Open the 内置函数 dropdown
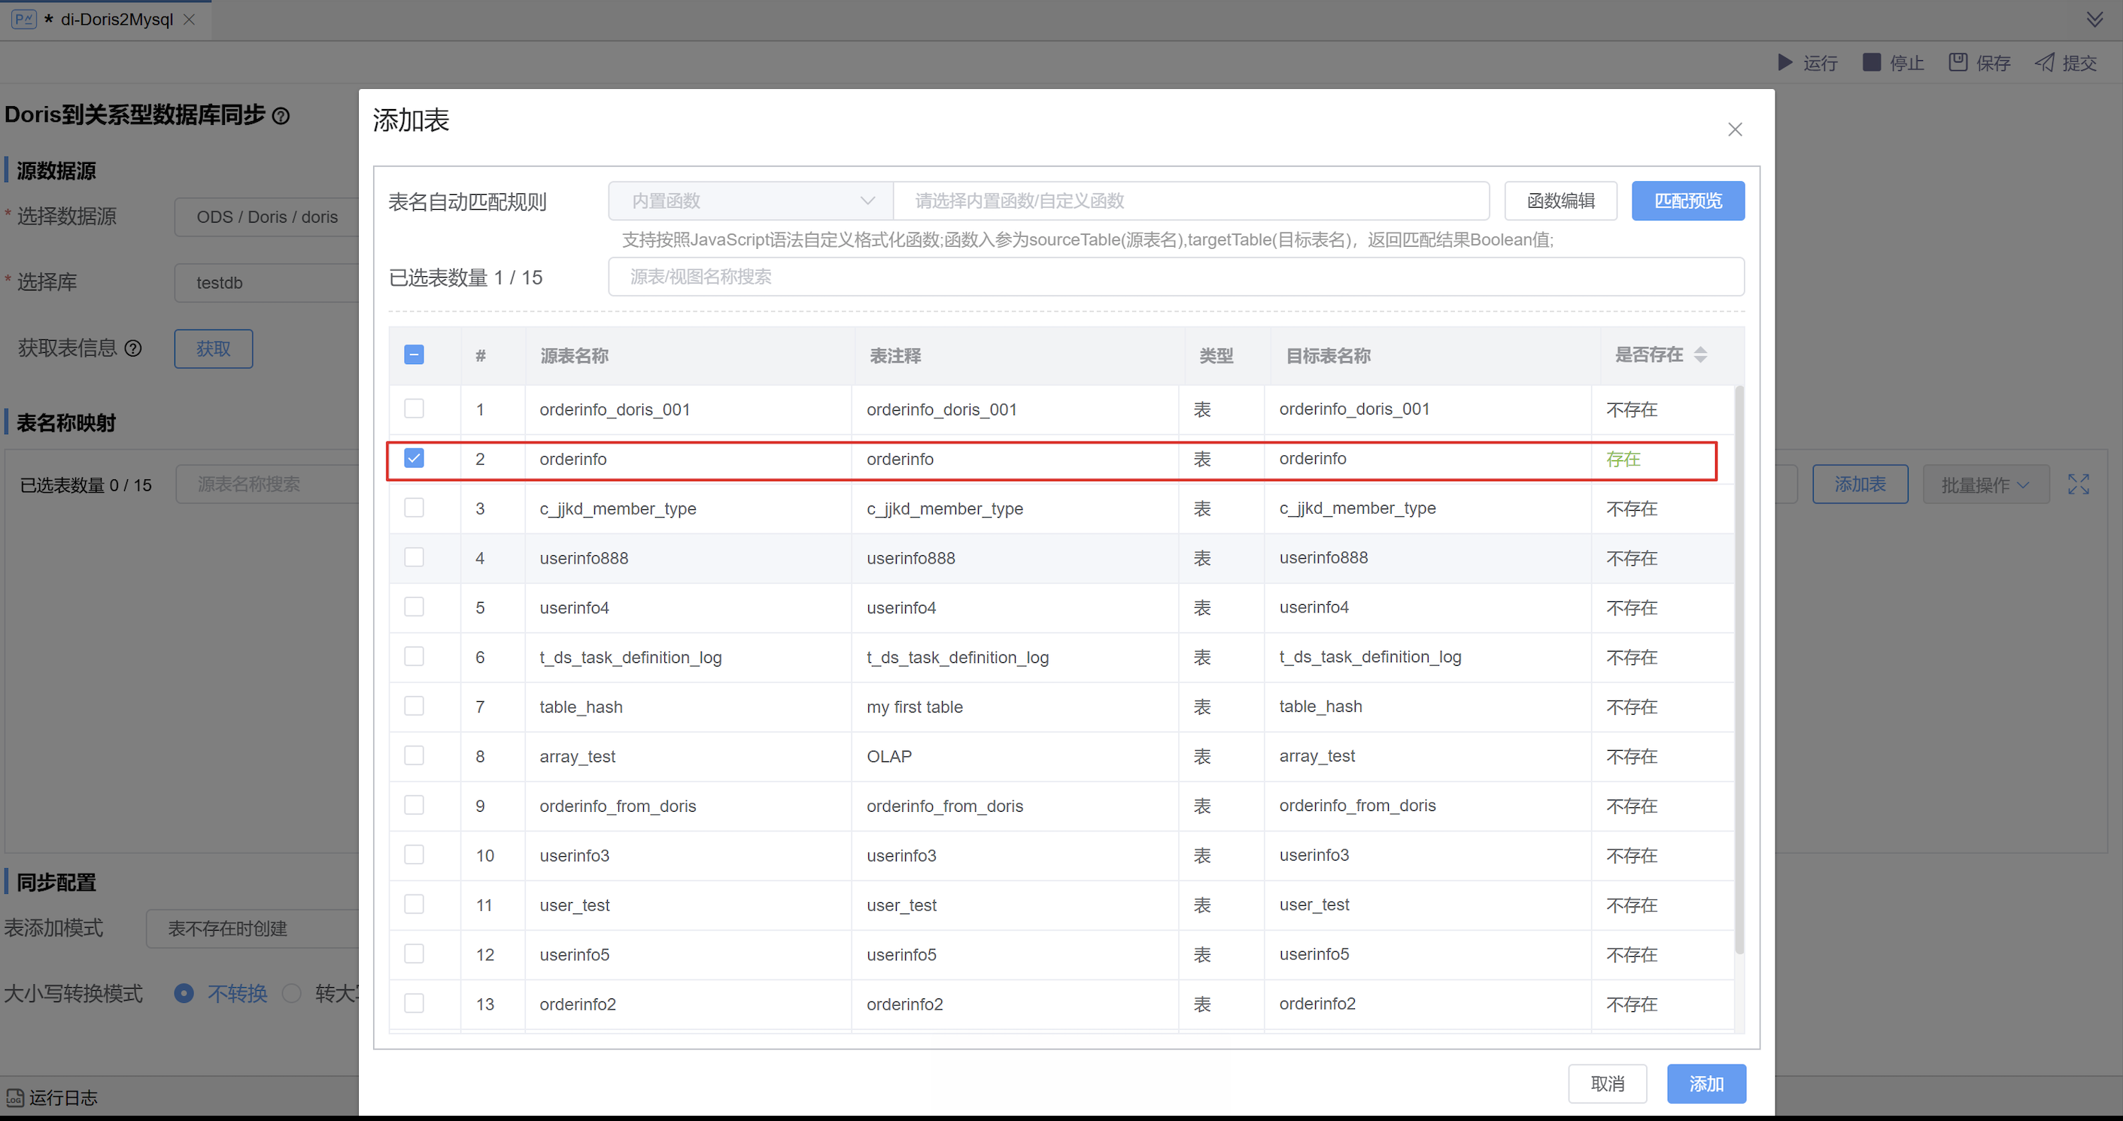Screen dimensions: 2123x1121 pyautogui.click(x=750, y=201)
